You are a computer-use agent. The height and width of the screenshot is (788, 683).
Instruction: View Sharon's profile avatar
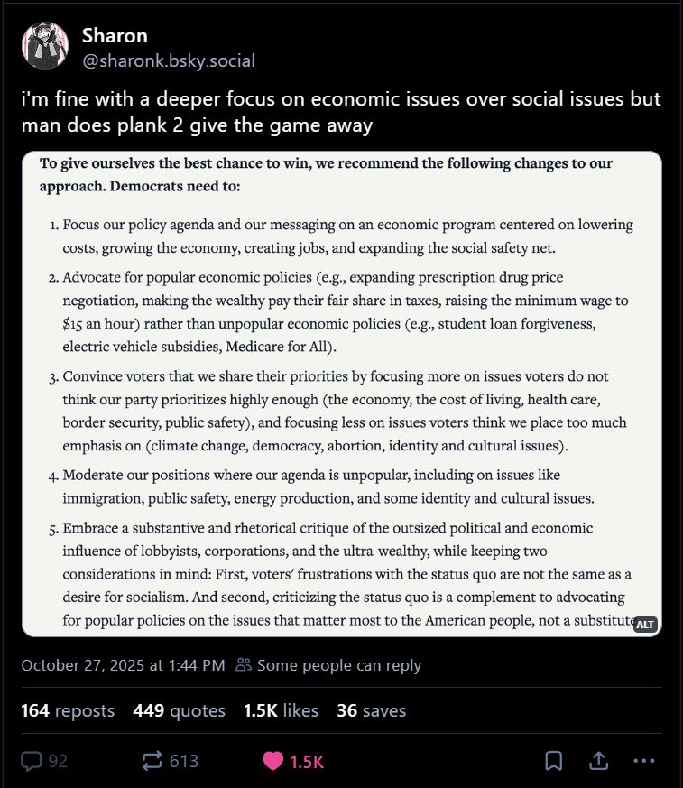[x=44, y=45]
